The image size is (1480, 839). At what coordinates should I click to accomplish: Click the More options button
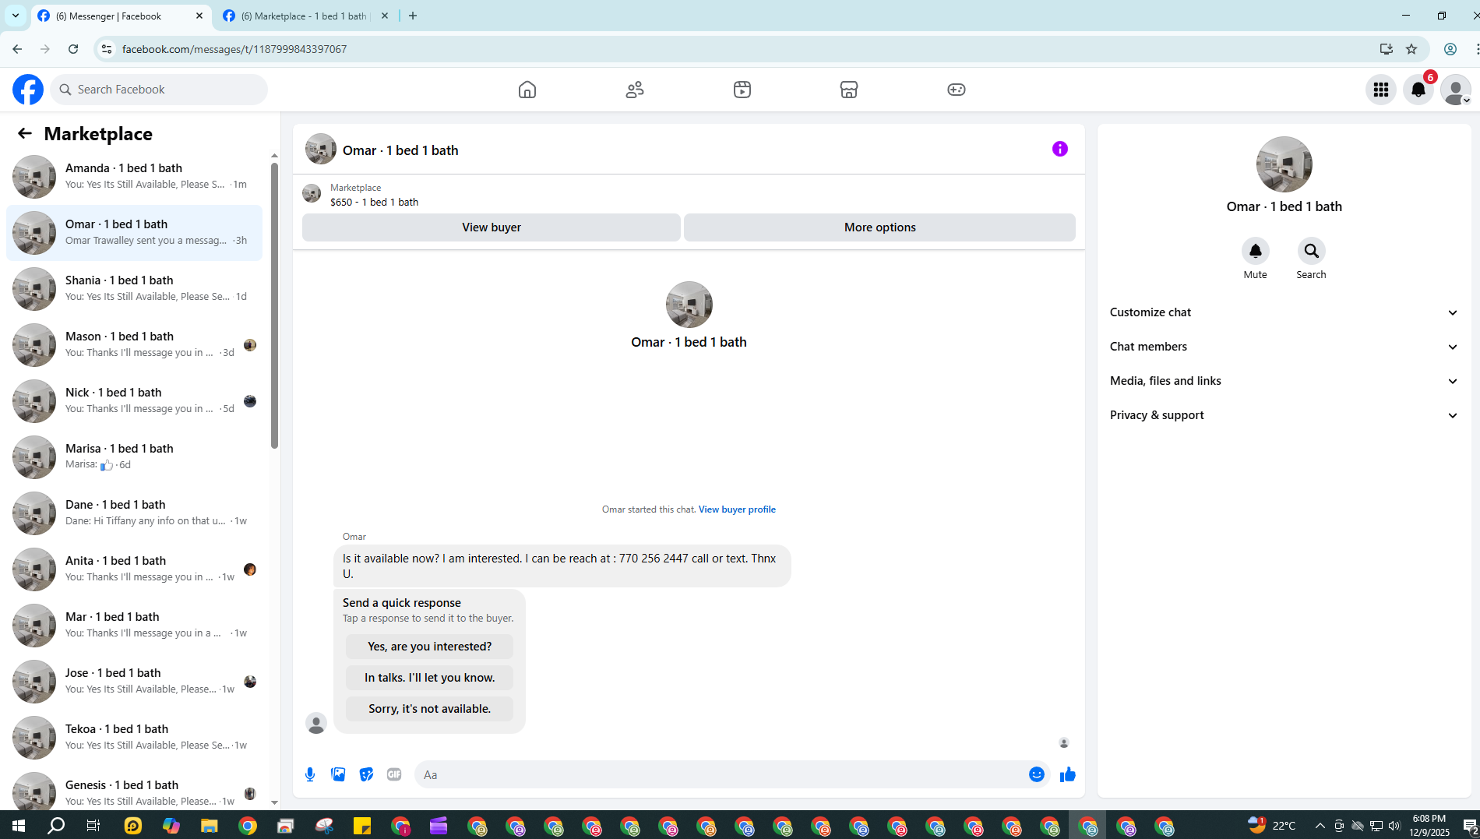[x=879, y=227]
